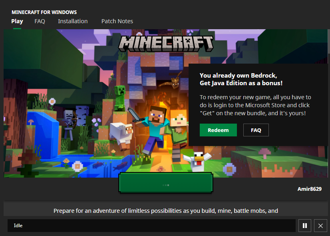Click the Amir8629 account name
330x236 pixels.
pyautogui.click(x=309, y=189)
